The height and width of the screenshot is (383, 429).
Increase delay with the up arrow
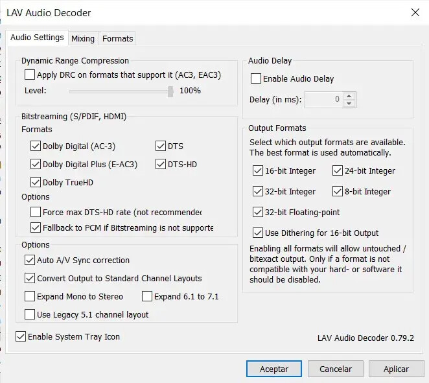coord(349,96)
